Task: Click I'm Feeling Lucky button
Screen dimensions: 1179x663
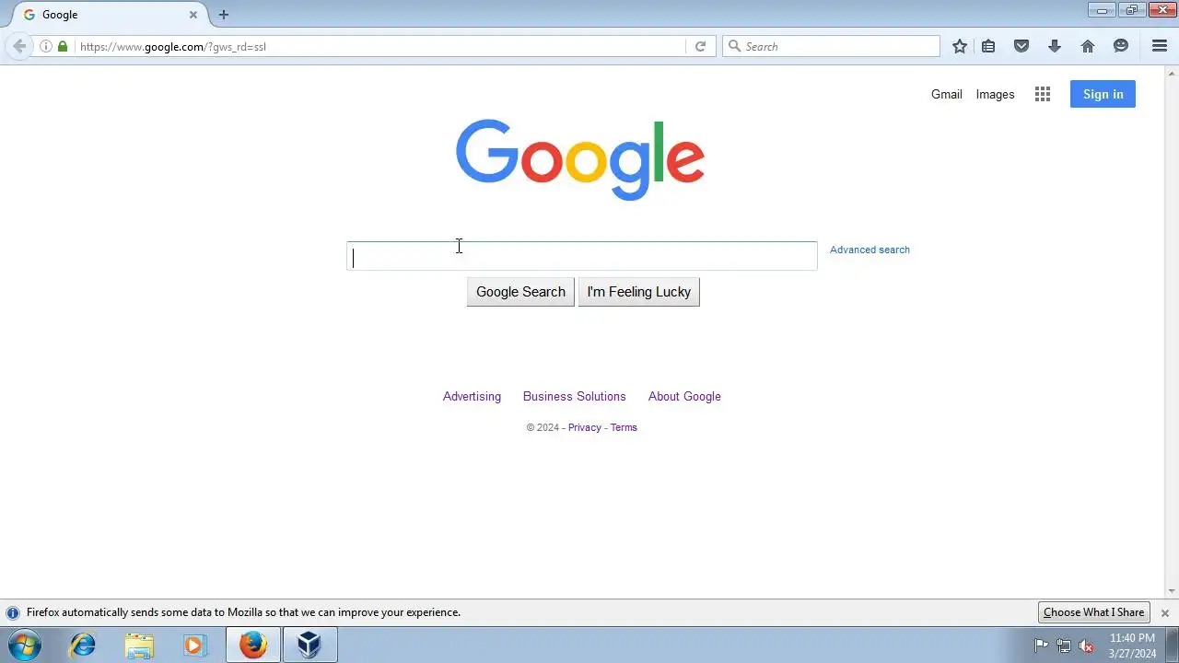Action: tap(638, 292)
